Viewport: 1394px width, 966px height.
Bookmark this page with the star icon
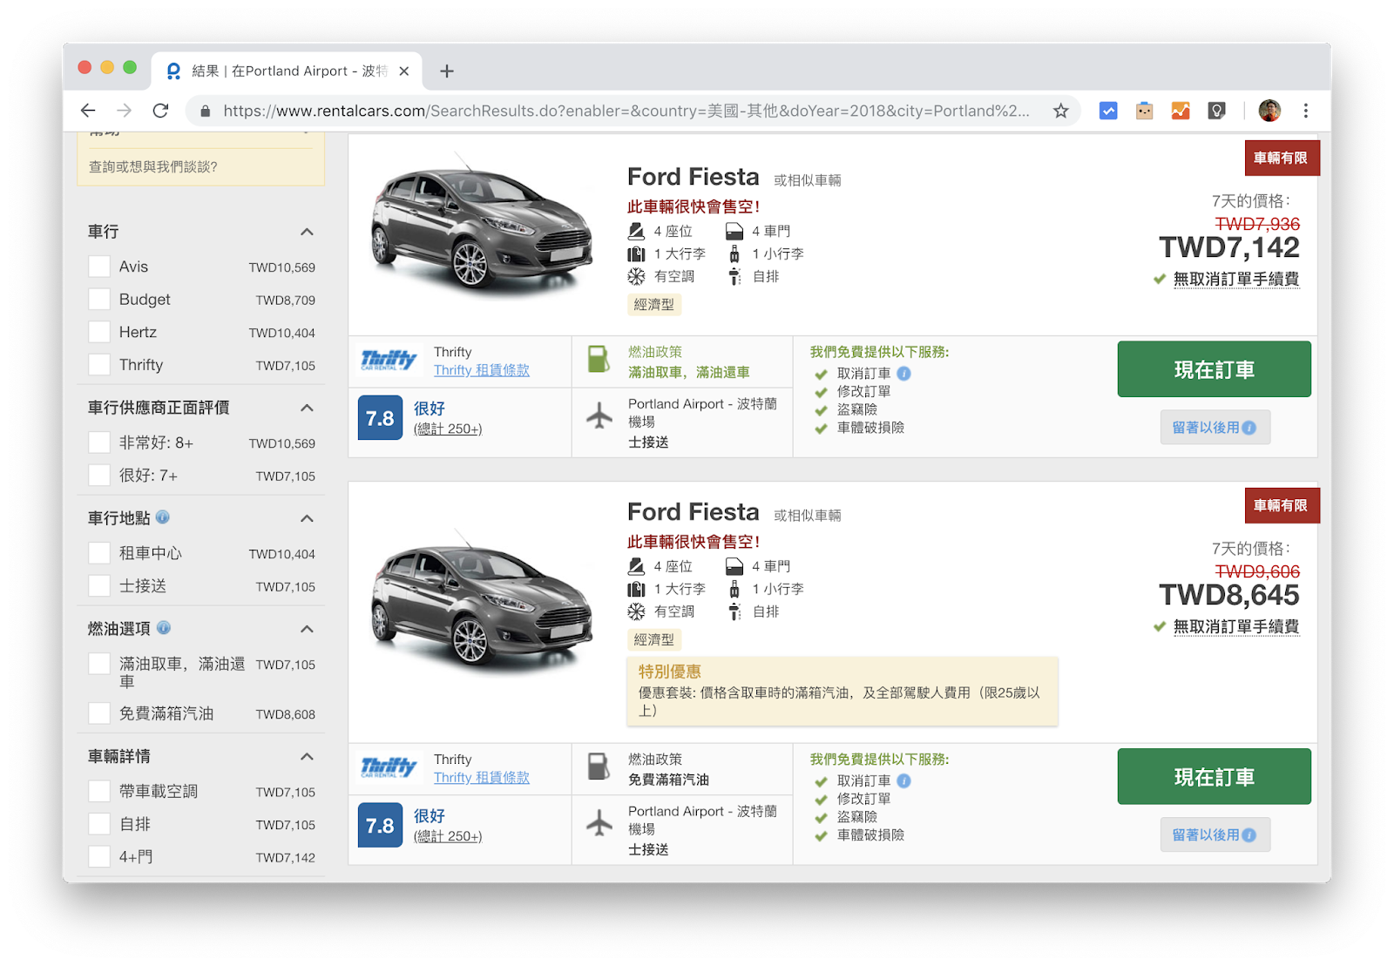1060,111
